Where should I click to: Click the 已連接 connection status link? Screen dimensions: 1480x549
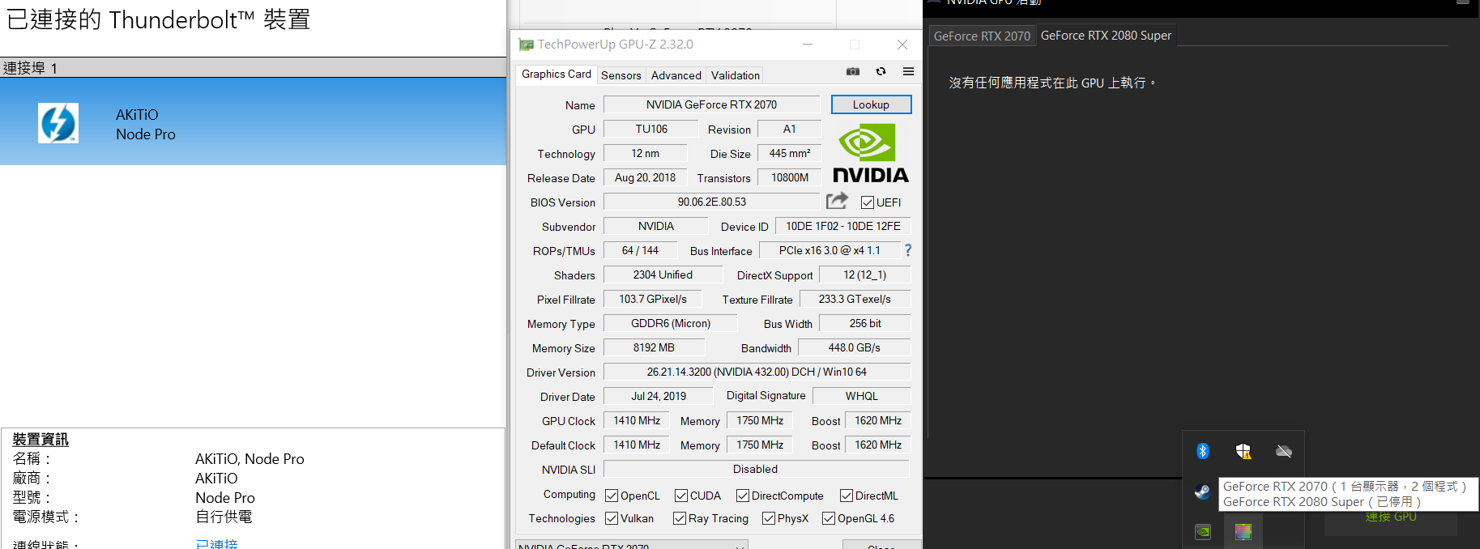pyautogui.click(x=217, y=543)
